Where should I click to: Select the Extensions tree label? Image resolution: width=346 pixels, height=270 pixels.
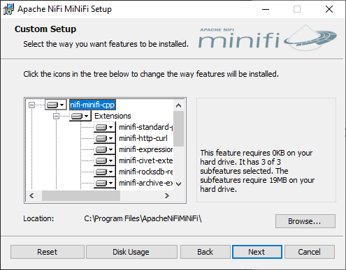pos(113,116)
